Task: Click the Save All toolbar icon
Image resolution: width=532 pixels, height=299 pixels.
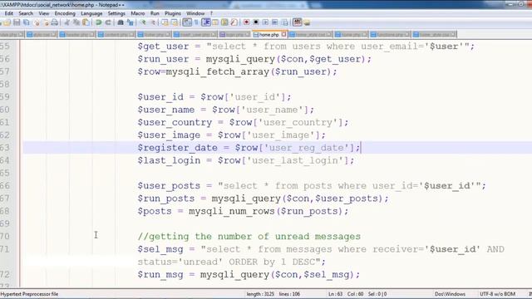Action: click(x=26, y=22)
